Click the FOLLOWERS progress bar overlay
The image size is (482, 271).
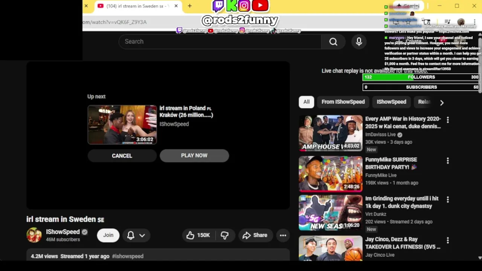[x=421, y=77]
